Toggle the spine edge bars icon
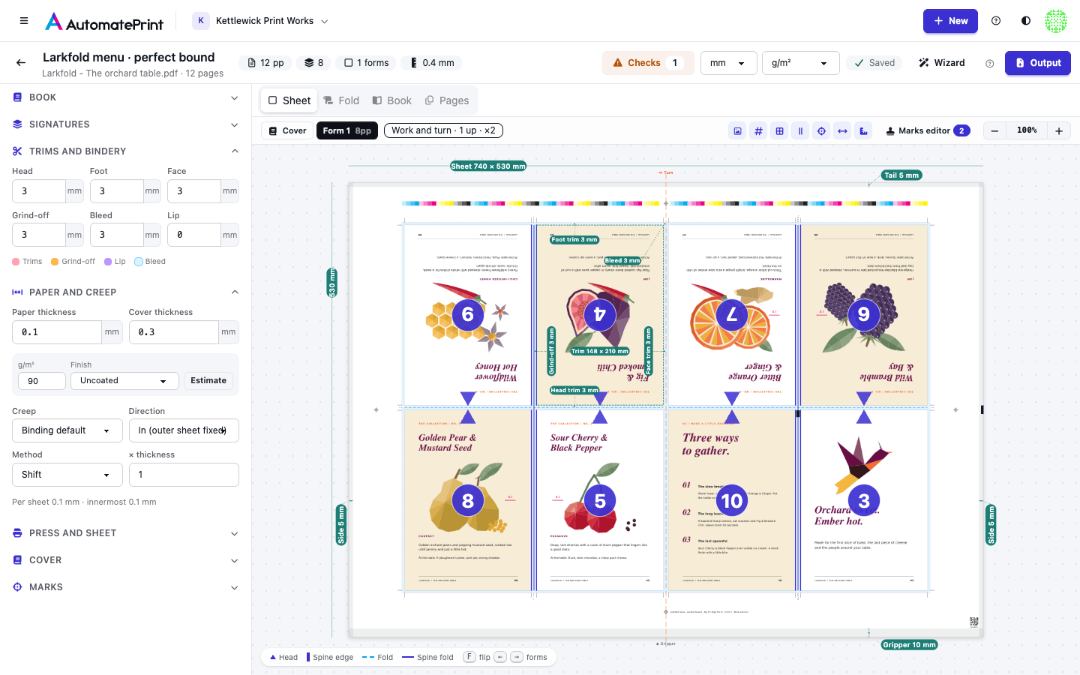Image resolution: width=1080 pixels, height=675 pixels. point(801,131)
